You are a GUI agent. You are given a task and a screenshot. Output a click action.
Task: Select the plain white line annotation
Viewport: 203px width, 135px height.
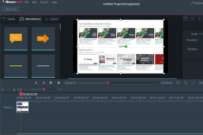(x=43, y=66)
